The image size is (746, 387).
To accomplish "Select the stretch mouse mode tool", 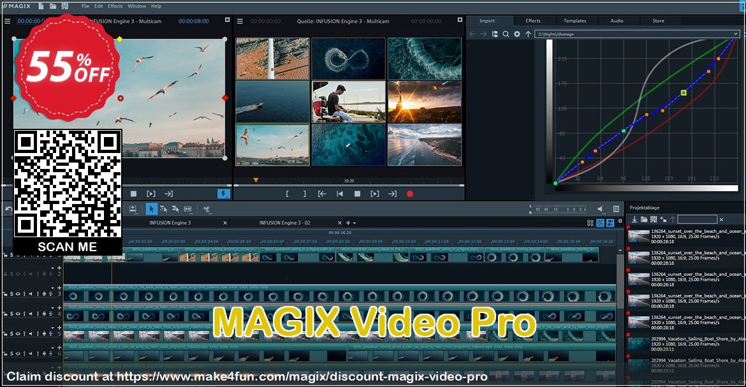I will (188, 209).
